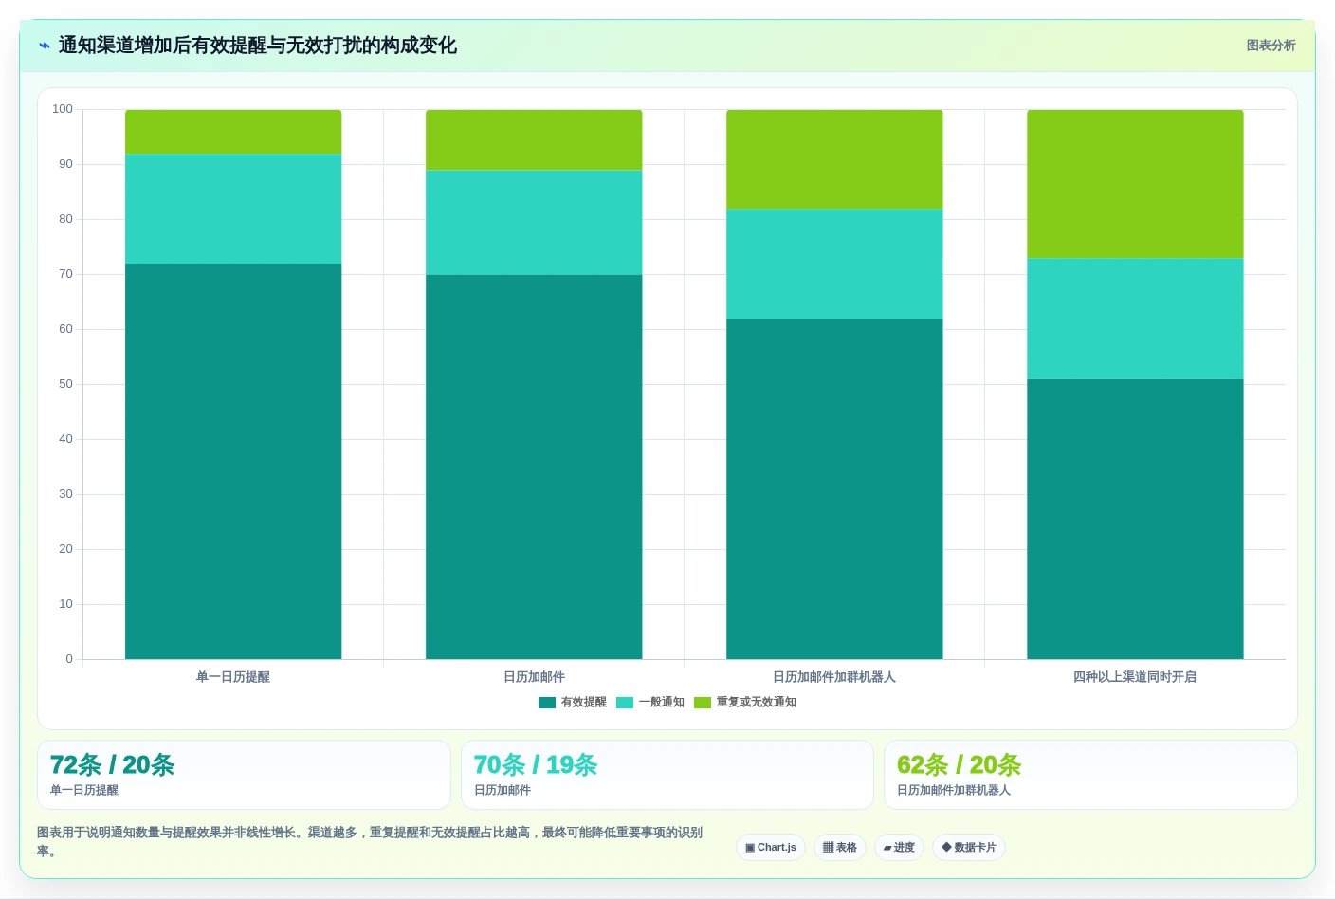Click the chart title 通知渠道增加后有效提醒

[x=258, y=46]
